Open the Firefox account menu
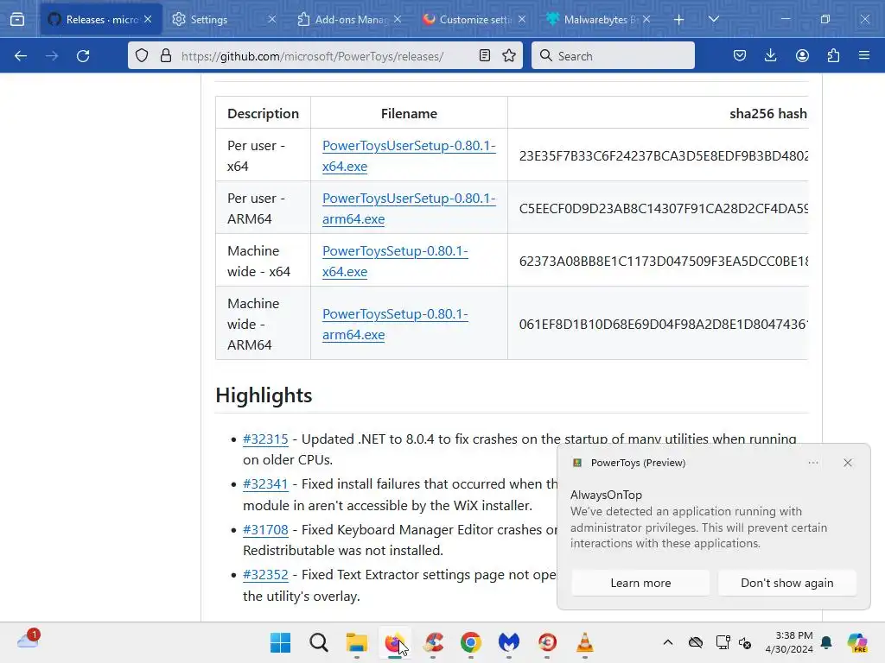The height and width of the screenshot is (663, 885). tap(802, 56)
